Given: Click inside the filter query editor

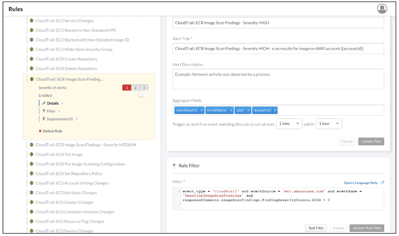Looking at the screenshot, I should coord(283,199).
